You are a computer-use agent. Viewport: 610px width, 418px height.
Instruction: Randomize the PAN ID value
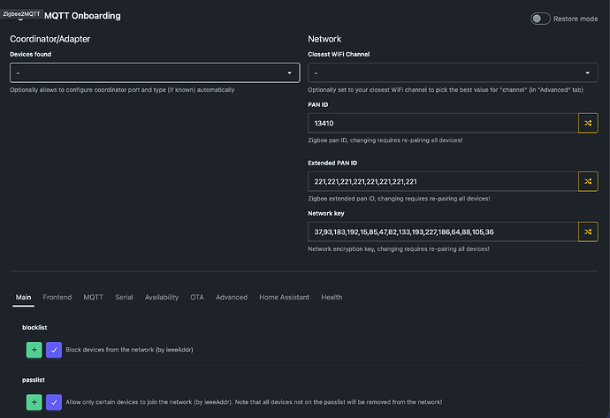pos(588,123)
